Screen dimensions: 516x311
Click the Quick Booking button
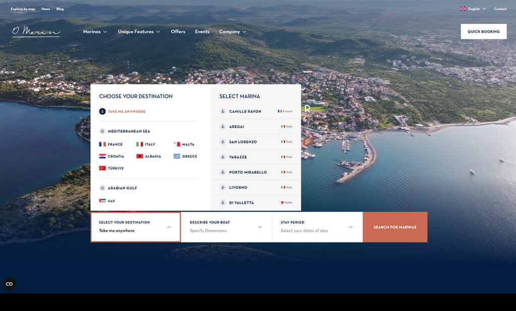tap(483, 32)
